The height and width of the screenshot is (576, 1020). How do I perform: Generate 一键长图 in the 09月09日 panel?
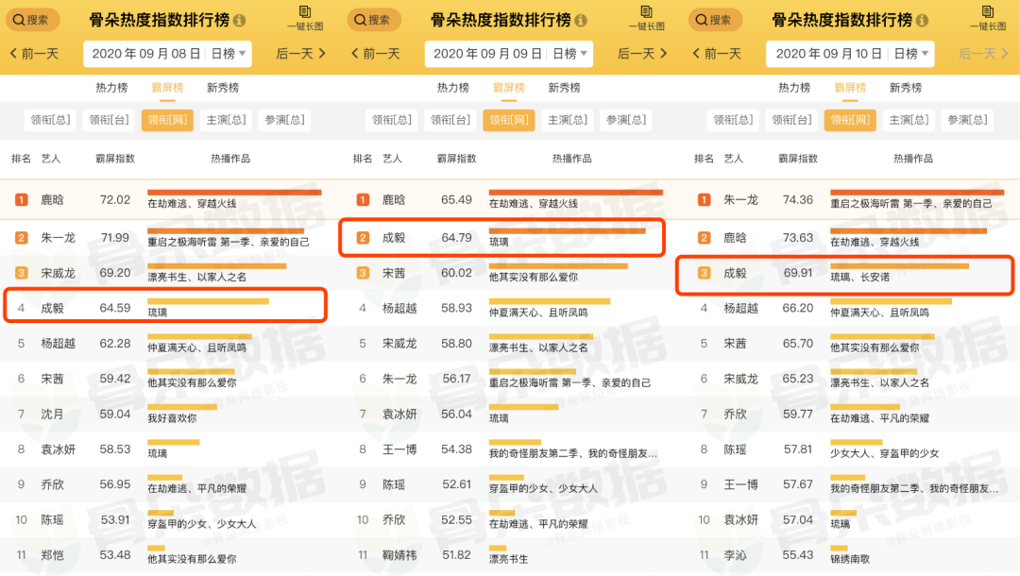[x=647, y=18]
